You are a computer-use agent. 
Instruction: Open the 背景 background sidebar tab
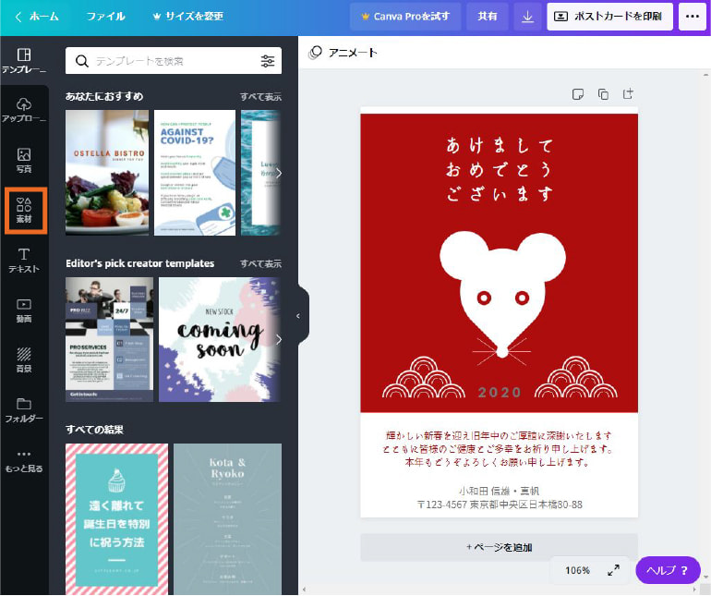24,360
